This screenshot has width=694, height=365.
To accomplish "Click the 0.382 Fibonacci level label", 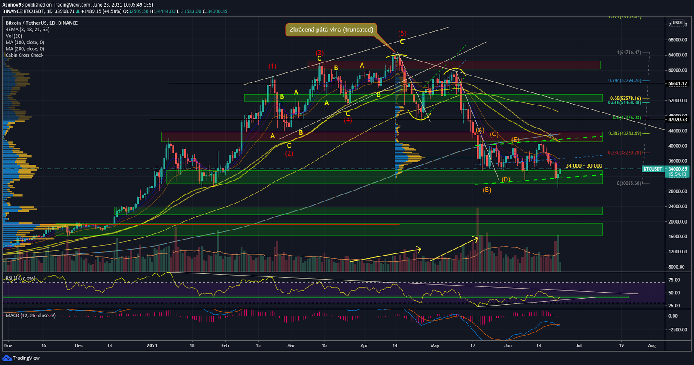I will click(x=624, y=133).
